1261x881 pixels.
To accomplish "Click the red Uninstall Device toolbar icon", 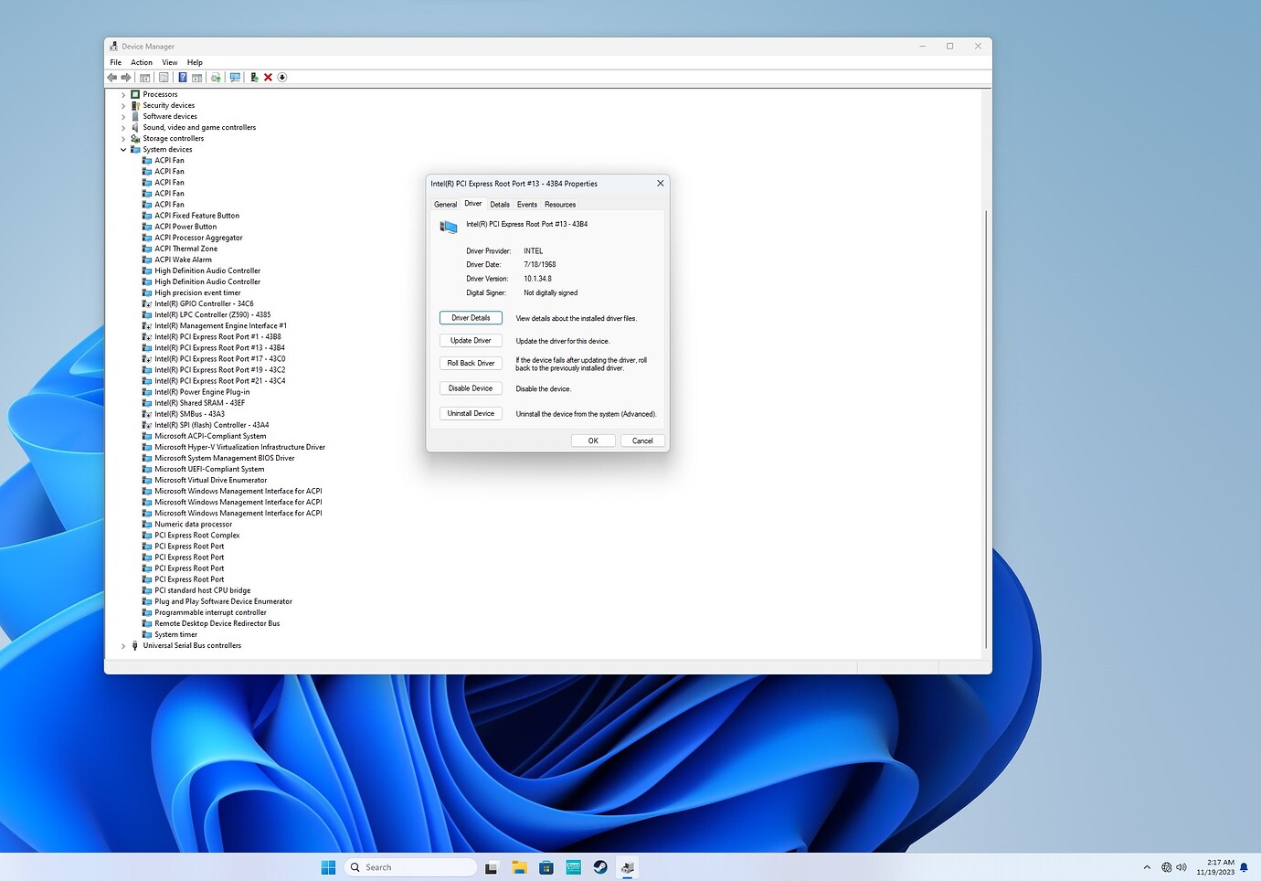I will [x=268, y=78].
